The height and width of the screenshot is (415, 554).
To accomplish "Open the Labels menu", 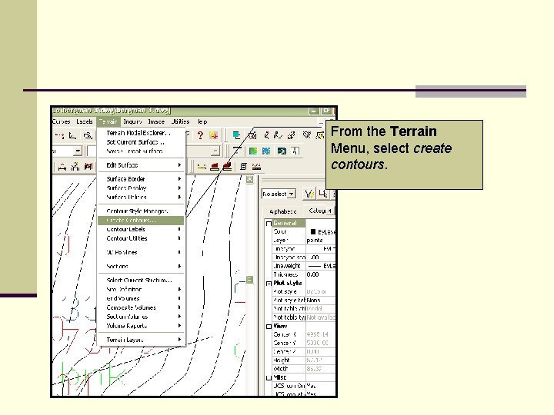I will coord(85,121).
